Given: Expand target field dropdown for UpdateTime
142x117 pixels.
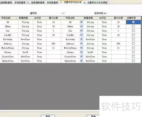Looking at the screenshot, I should coord(81,61).
